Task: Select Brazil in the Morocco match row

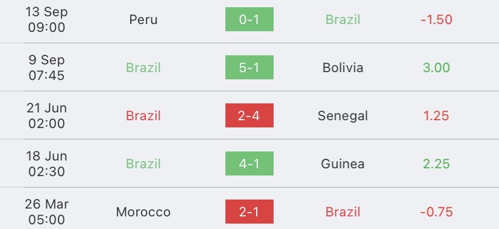Action: (x=343, y=212)
